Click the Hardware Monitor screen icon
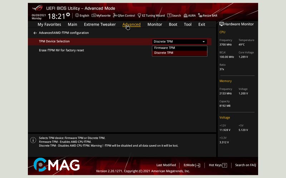286x178 pixels. tap(221, 24)
